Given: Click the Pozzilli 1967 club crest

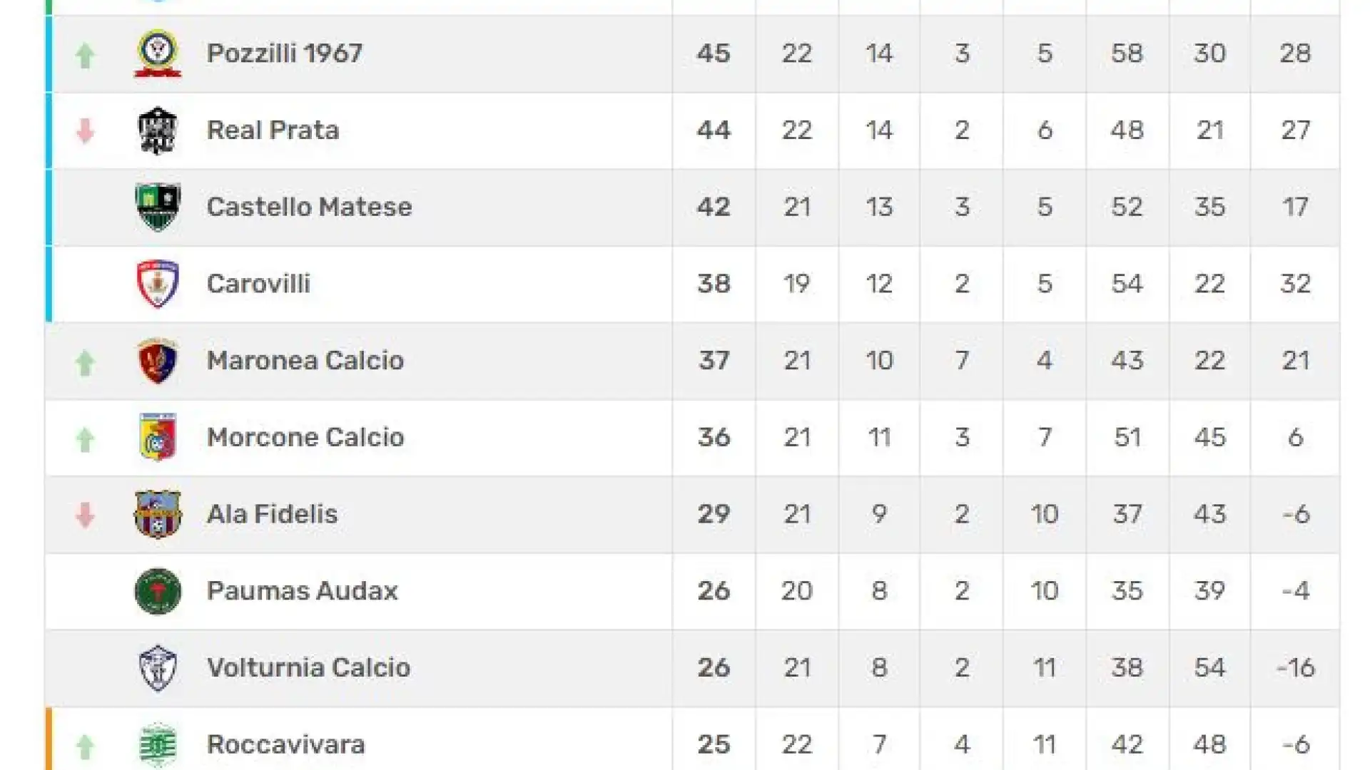Looking at the screenshot, I should [x=158, y=53].
